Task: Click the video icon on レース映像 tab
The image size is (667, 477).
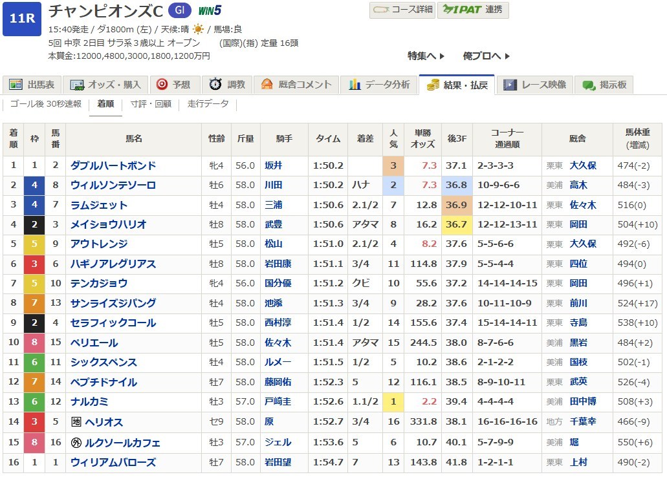Action: pyautogui.click(x=510, y=85)
